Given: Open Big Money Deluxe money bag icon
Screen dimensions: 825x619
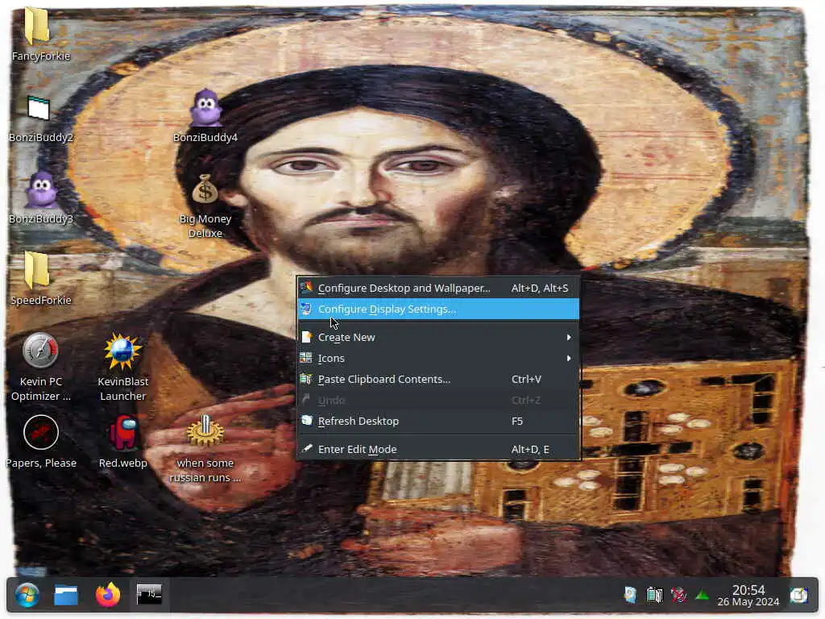Looking at the screenshot, I should (x=205, y=206).
